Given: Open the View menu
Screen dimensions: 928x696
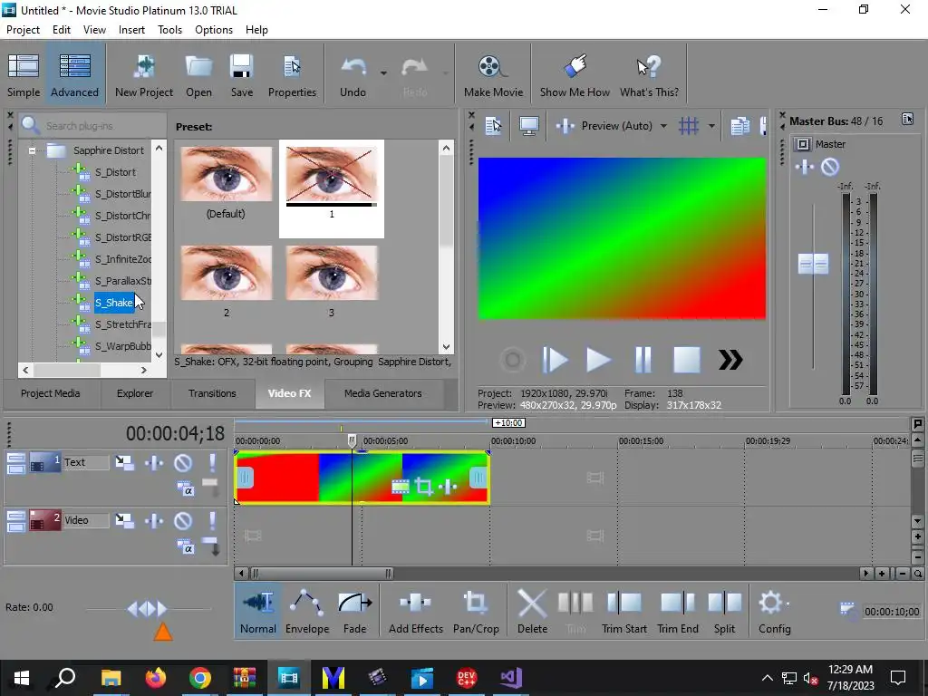Looking at the screenshot, I should coord(94,30).
